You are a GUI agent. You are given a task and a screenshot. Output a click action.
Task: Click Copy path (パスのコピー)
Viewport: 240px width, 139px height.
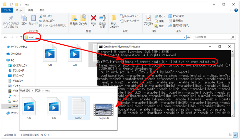click(x=47, y=21)
